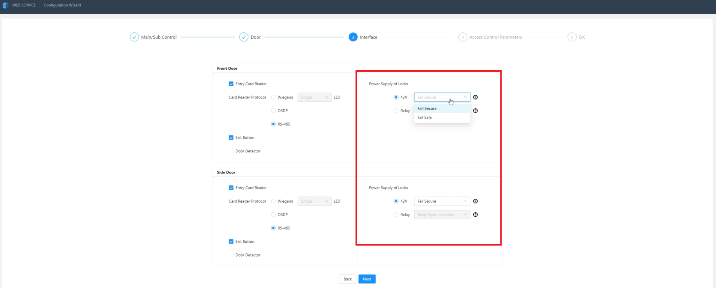Image resolution: width=716 pixels, height=288 pixels.
Task: Choose Fail Safe from the open dropdown list
Action: (x=425, y=117)
